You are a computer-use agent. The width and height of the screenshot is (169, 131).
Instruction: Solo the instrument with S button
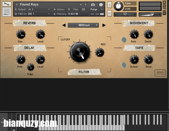109,5
